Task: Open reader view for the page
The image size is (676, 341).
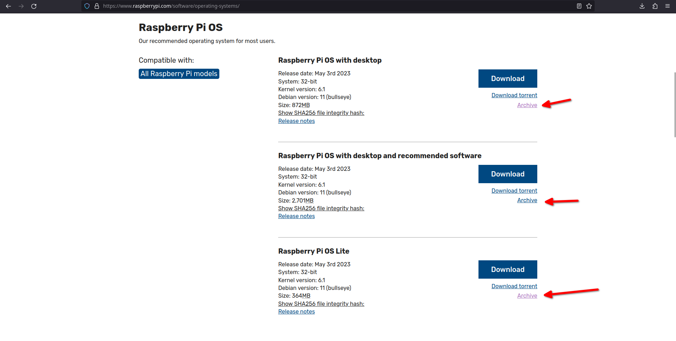Action: point(579,6)
